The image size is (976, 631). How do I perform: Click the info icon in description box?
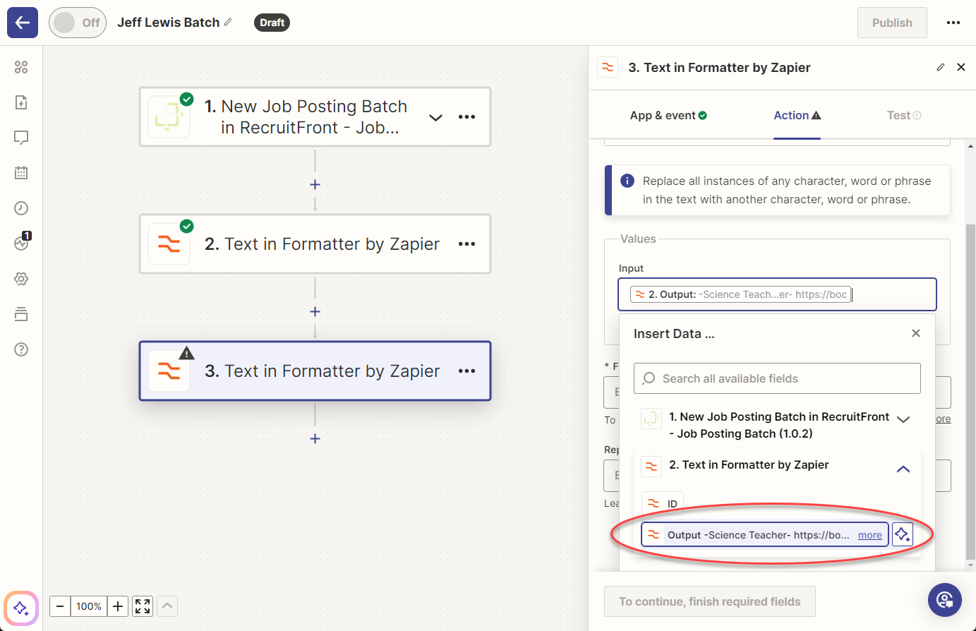point(627,181)
